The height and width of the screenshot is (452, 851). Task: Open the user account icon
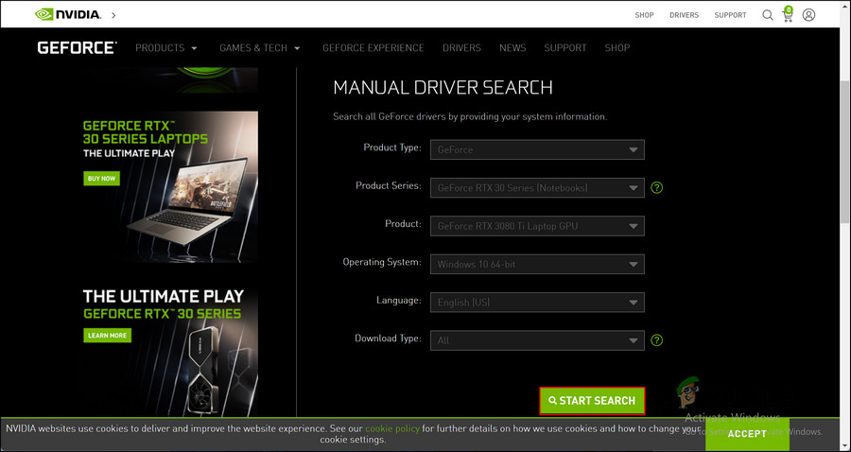(808, 14)
